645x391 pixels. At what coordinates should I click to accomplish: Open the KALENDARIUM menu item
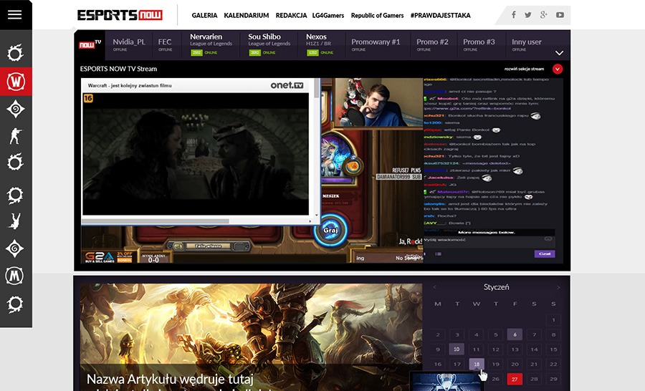pyautogui.click(x=247, y=15)
